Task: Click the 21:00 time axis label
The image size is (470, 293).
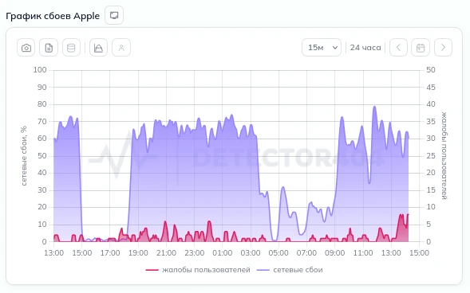Action: point(166,253)
